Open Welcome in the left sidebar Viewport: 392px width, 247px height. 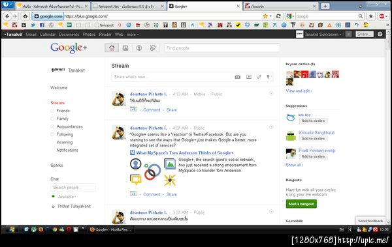pos(59,87)
